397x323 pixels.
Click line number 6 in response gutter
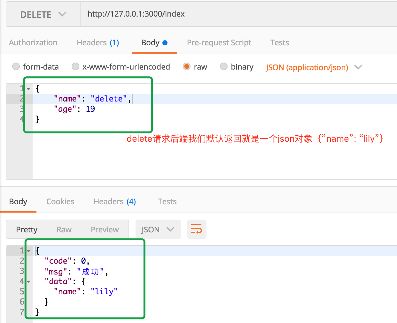click(x=22, y=302)
